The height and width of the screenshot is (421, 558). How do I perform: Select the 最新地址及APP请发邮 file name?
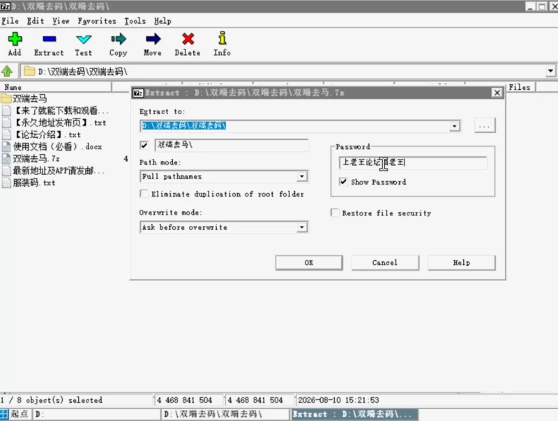click(59, 171)
